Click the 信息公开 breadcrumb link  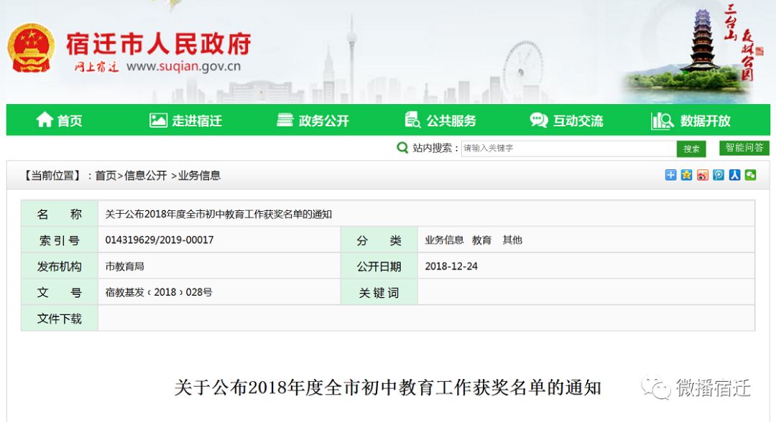pyautogui.click(x=145, y=175)
